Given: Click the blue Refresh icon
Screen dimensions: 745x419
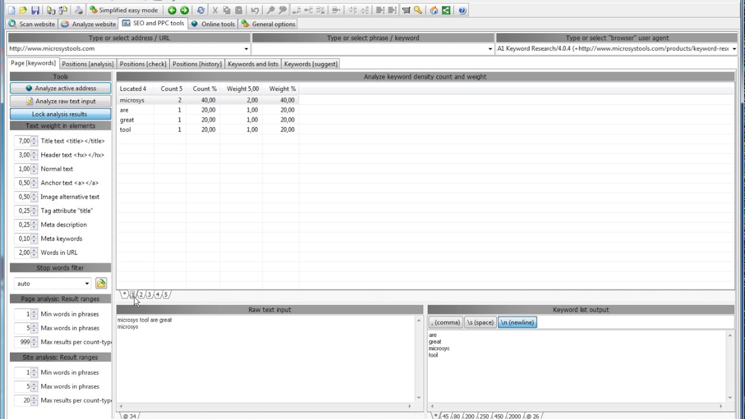Looking at the screenshot, I should click(x=201, y=10).
